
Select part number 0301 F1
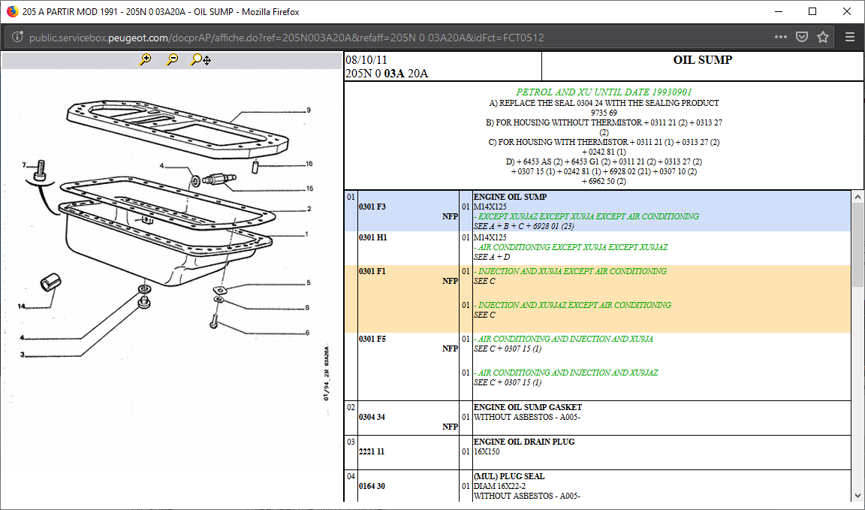tap(372, 271)
